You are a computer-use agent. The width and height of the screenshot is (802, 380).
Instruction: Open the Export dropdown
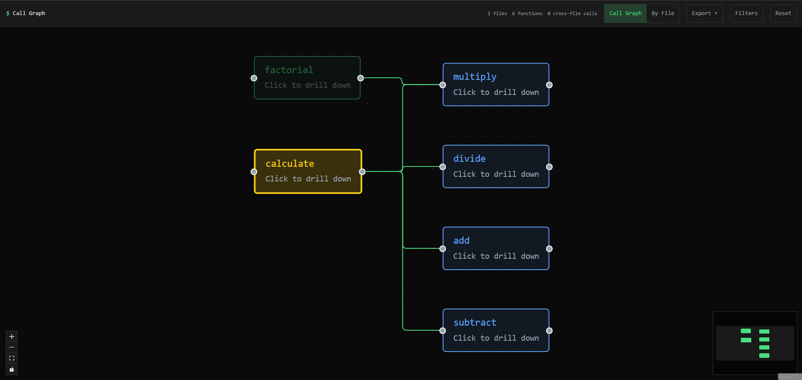pyautogui.click(x=704, y=13)
